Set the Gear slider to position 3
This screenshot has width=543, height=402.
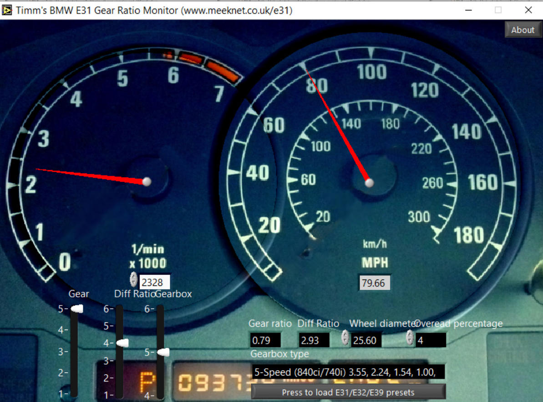pos(74,351)
